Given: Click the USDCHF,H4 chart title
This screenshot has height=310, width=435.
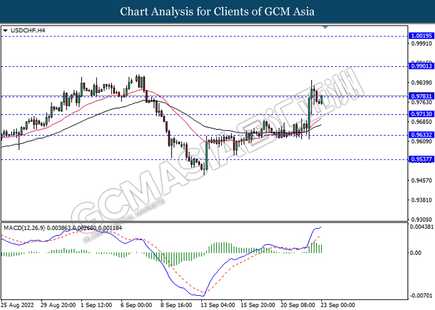Looking at the screenshot, I should pyautogui.click(x=28, y=30).
